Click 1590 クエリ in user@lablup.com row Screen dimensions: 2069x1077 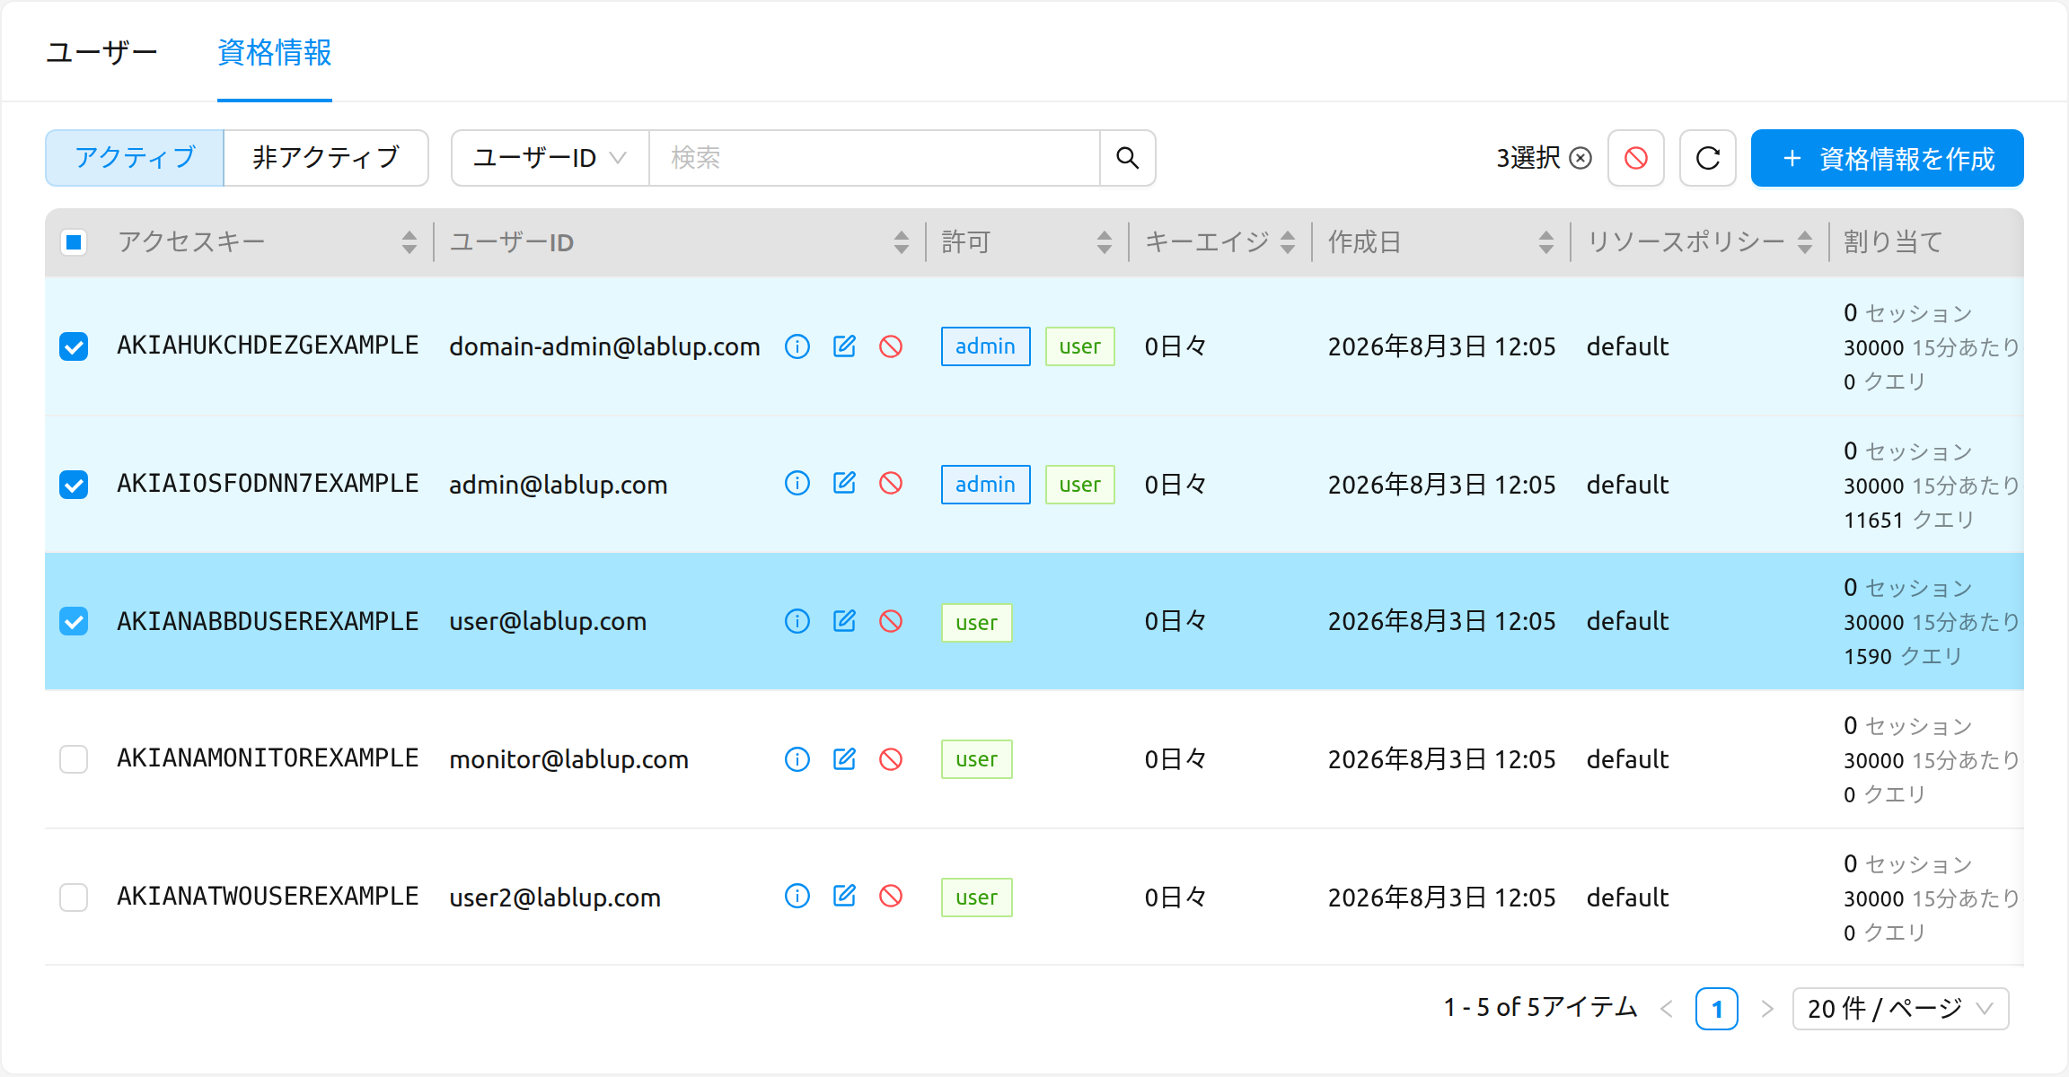(1903, 657)
